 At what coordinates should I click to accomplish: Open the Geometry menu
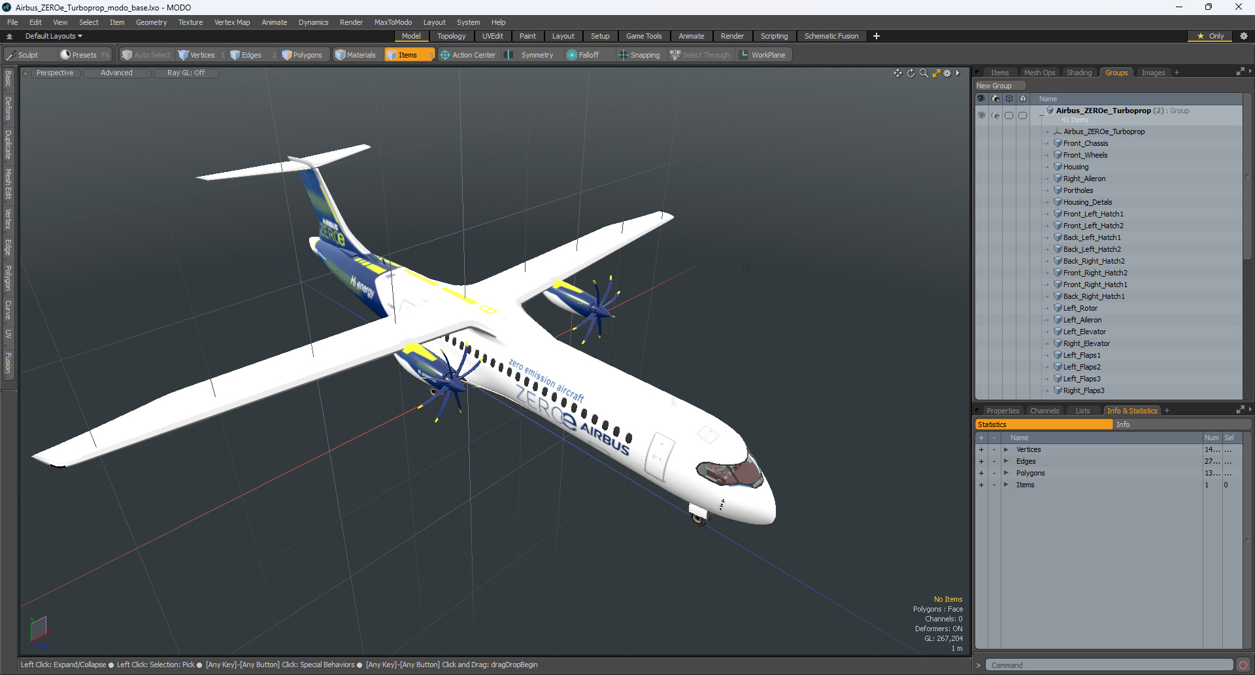click(151, 22)
